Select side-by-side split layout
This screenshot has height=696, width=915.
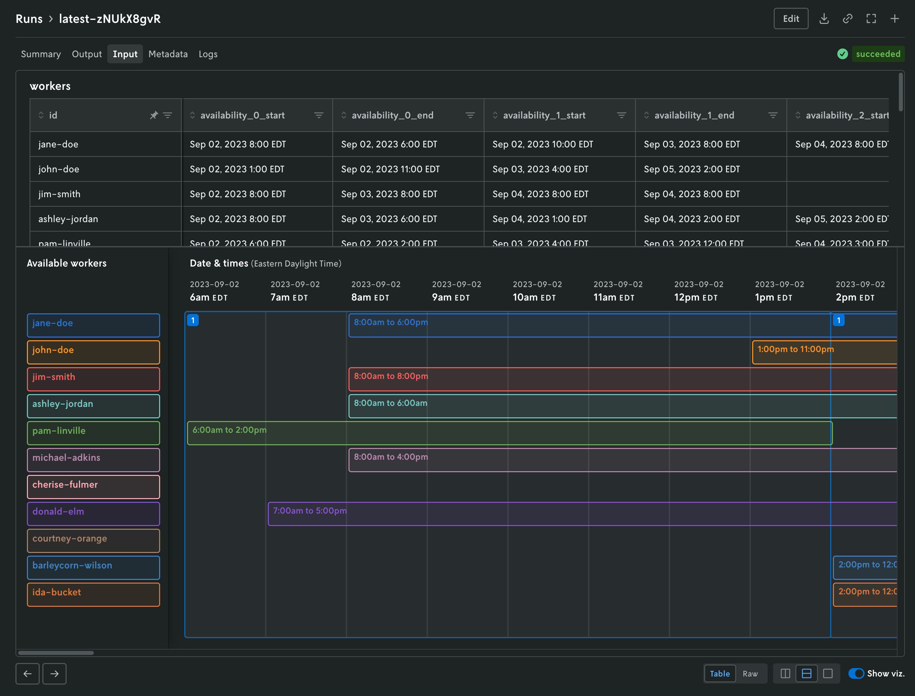tap(785, 674)
